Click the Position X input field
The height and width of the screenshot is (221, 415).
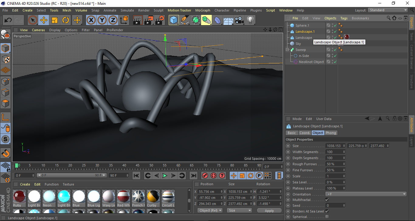pos(210,192)
